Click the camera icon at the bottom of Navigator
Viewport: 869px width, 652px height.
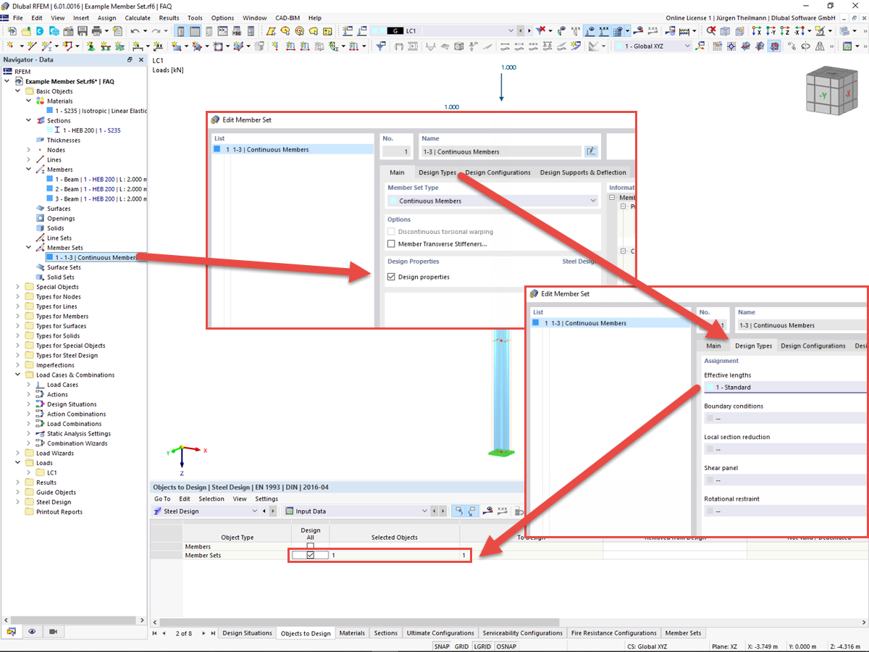(x=52, y=632)
